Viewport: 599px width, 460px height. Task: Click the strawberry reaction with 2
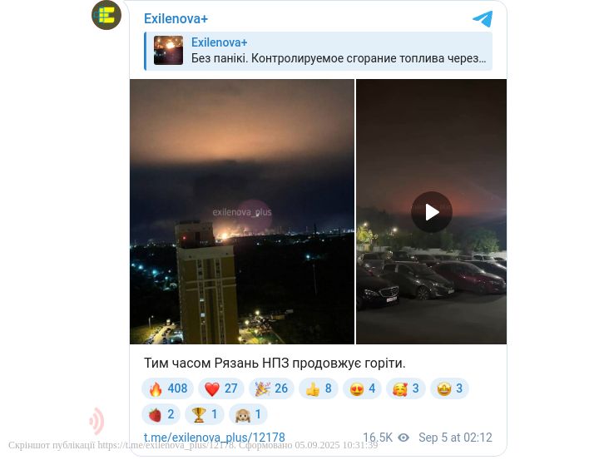click(161, 414)
